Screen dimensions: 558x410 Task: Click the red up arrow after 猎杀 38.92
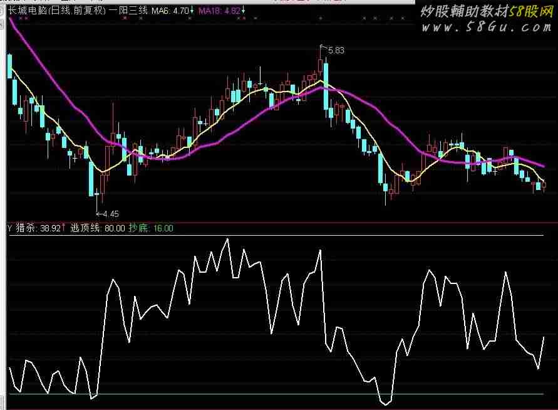click(63, 229)
